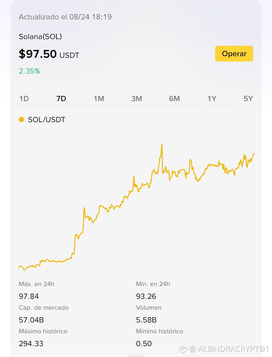Click the peak spike on the price chart
The width and height of the screenshot is (272, 357).
[x=162, y=145]
